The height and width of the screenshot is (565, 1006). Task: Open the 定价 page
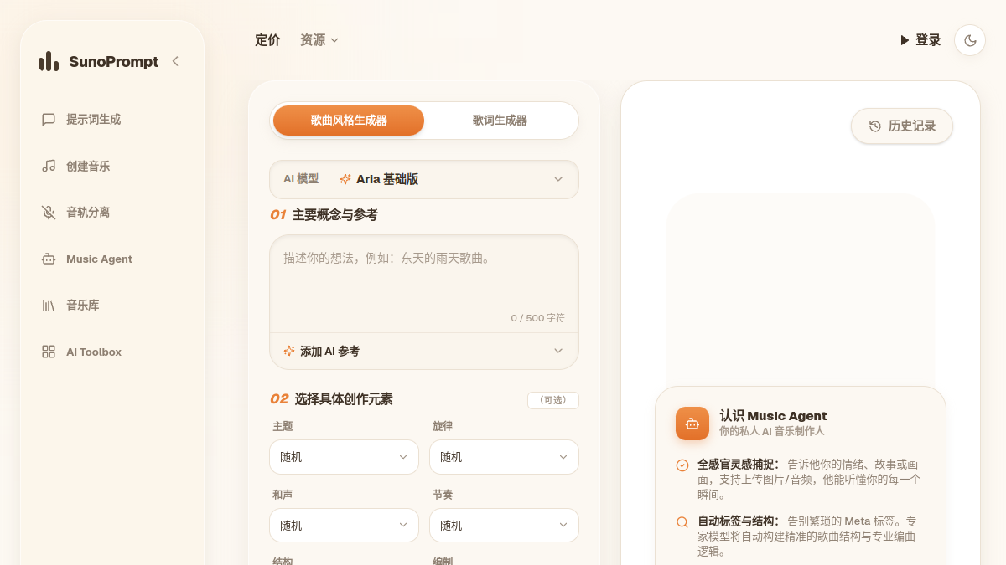[267, 40]
